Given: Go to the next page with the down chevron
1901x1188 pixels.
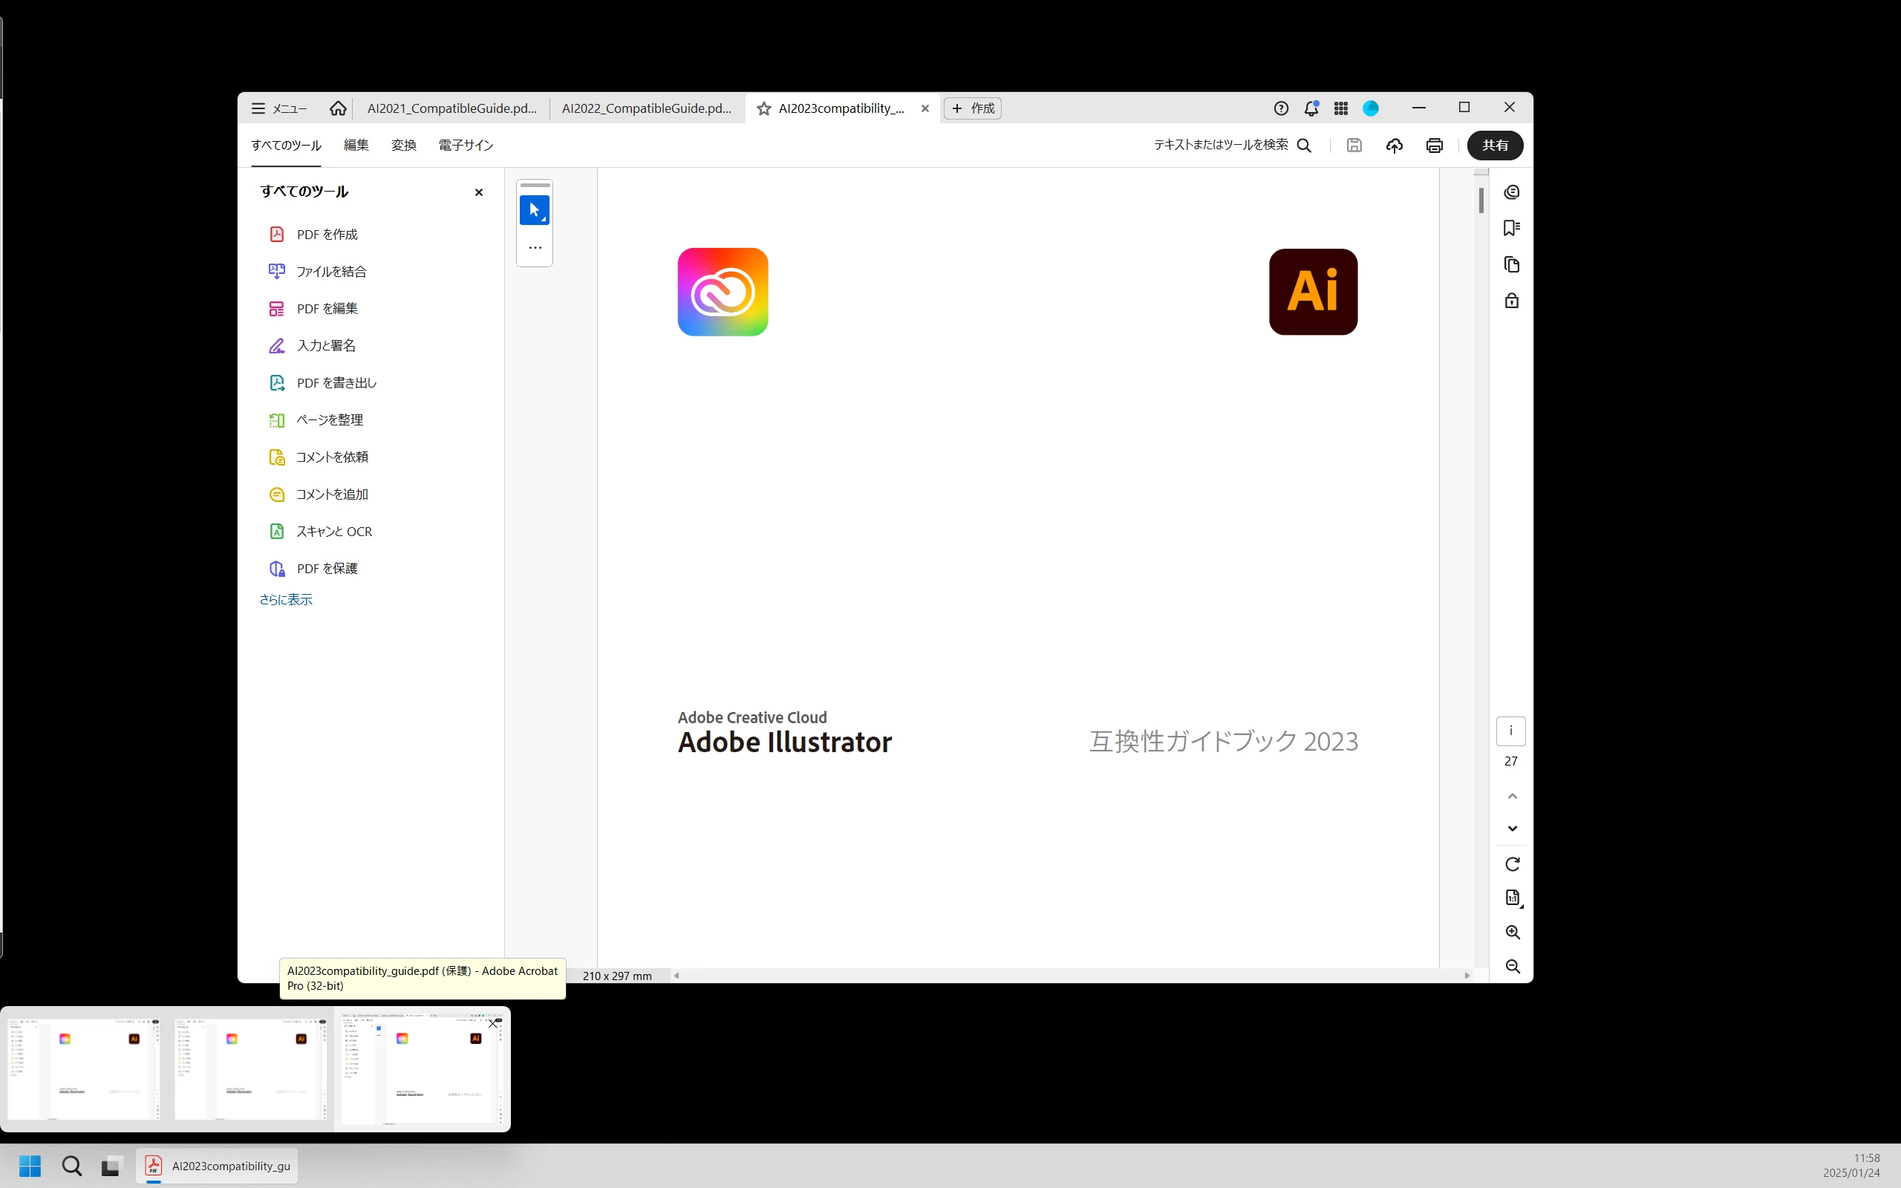Looking at the screenshot, I should coord(1512,828).
